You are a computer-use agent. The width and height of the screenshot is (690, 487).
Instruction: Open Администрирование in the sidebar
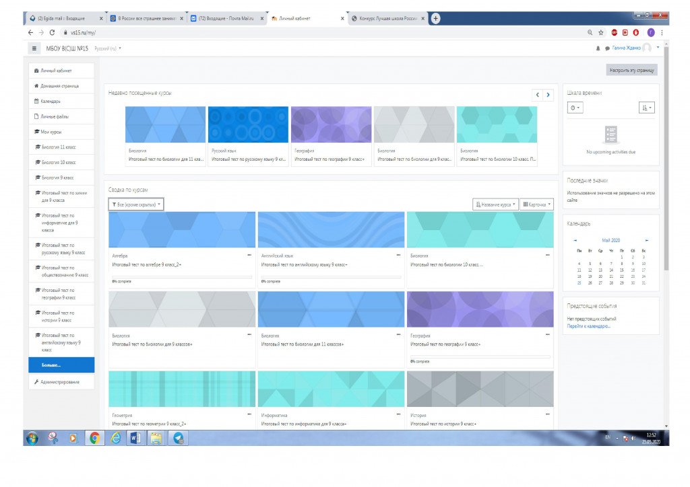(x=61, y=382)
